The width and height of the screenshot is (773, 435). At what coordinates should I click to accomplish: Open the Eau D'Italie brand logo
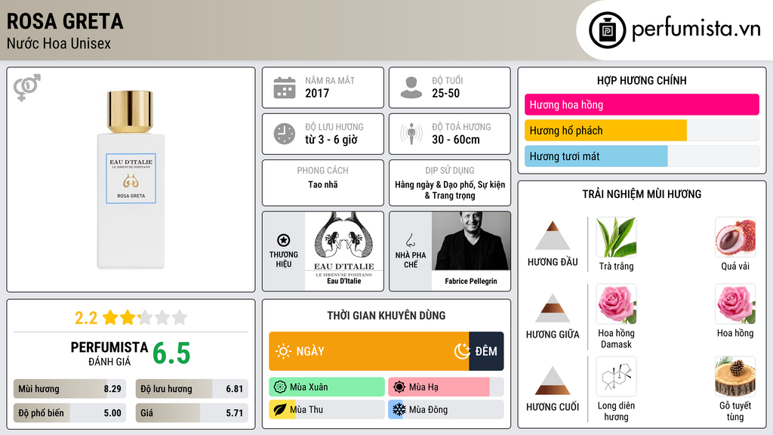(x=344, y=244)
